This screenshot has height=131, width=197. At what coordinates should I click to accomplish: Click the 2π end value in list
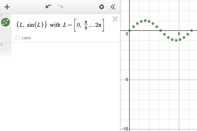(98, 25)
